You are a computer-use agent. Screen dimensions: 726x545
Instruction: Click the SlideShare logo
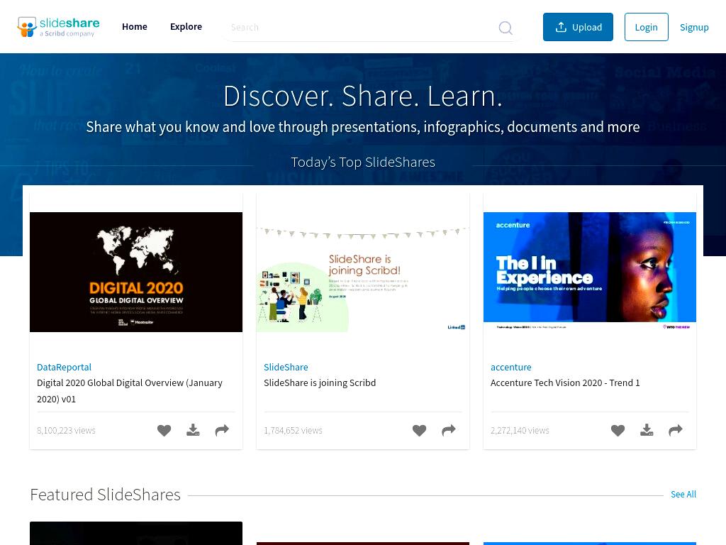coord(58,27)
